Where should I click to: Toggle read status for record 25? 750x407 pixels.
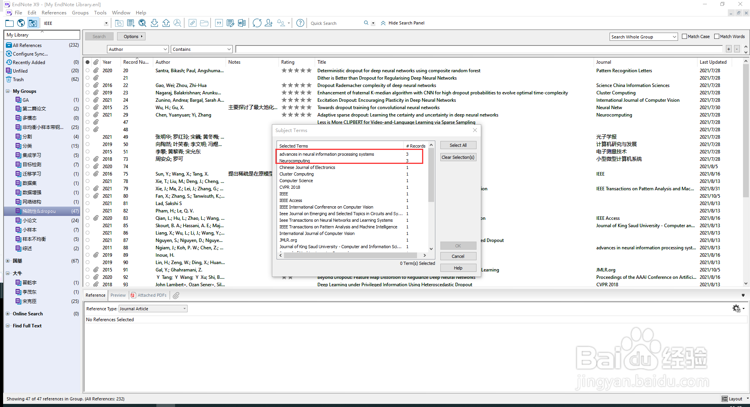88,108
